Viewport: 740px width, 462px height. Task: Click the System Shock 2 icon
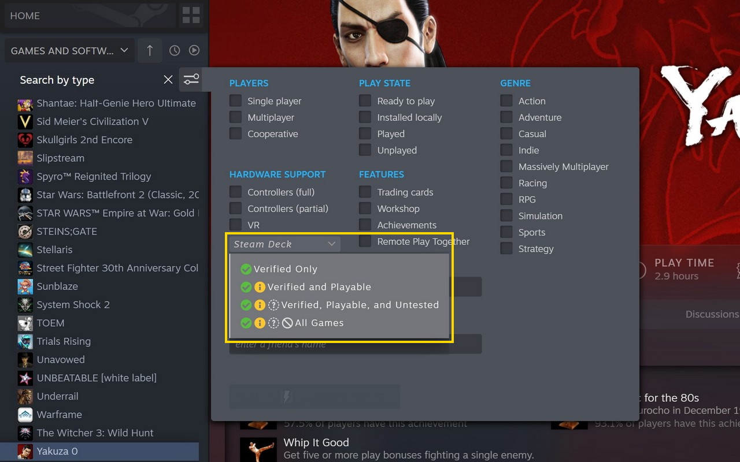(x=25, y=305)
